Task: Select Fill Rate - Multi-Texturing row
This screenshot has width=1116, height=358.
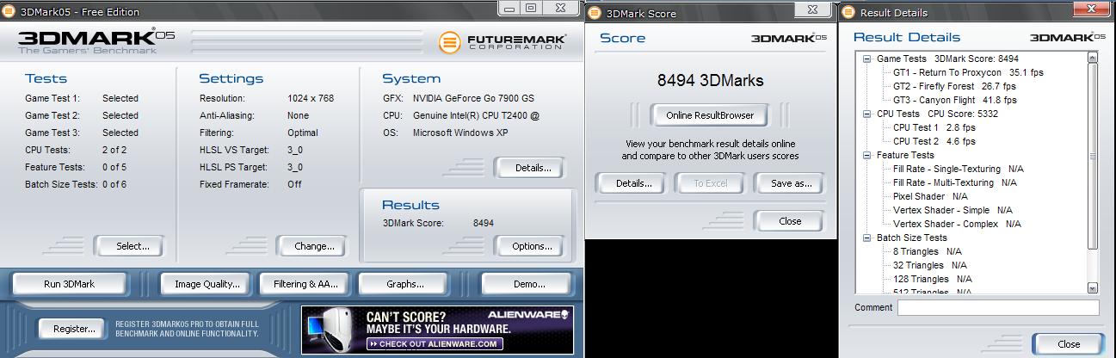Action: (954, 182)
